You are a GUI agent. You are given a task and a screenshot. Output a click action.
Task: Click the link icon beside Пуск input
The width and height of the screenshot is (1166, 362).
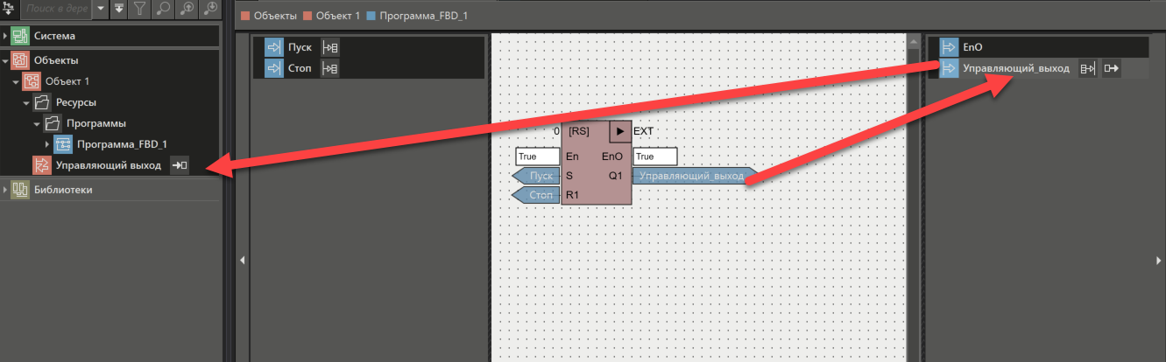(330, 47)
